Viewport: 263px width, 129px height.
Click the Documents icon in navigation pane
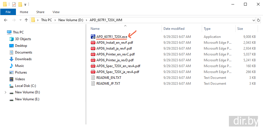pyautogui.click(x=11, y=52)
